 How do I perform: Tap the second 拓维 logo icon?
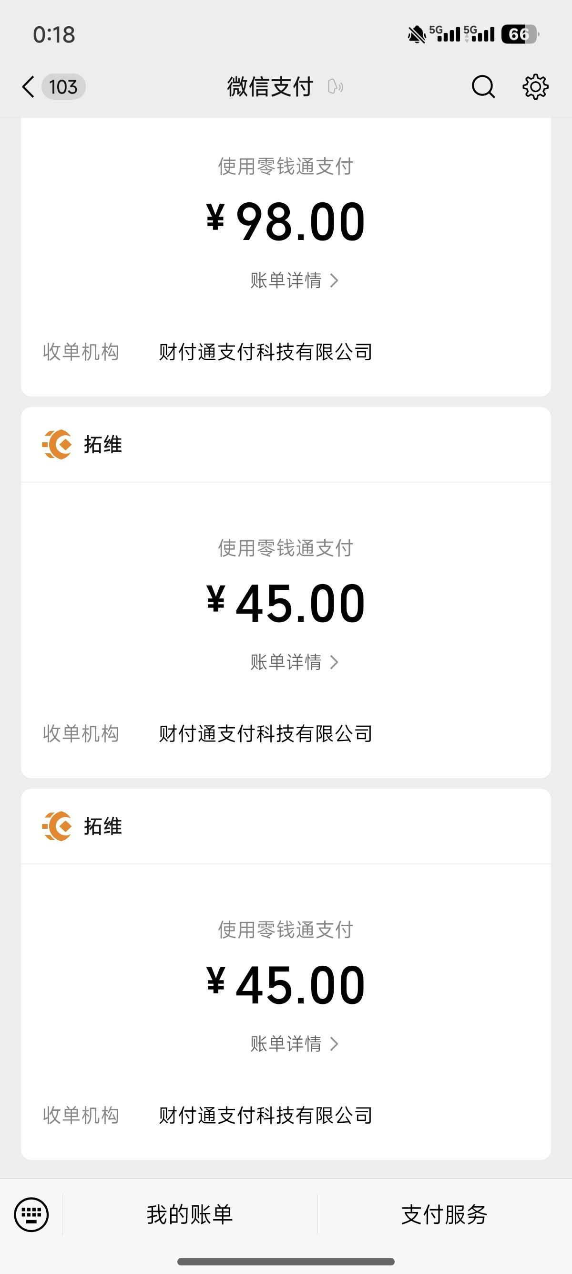coord(57,826)
